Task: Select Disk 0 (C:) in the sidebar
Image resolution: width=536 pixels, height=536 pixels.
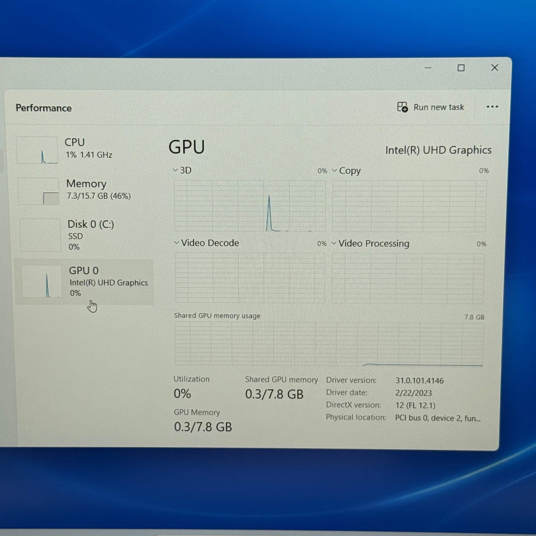Action: pyautogui.click(x=84, y=235)
